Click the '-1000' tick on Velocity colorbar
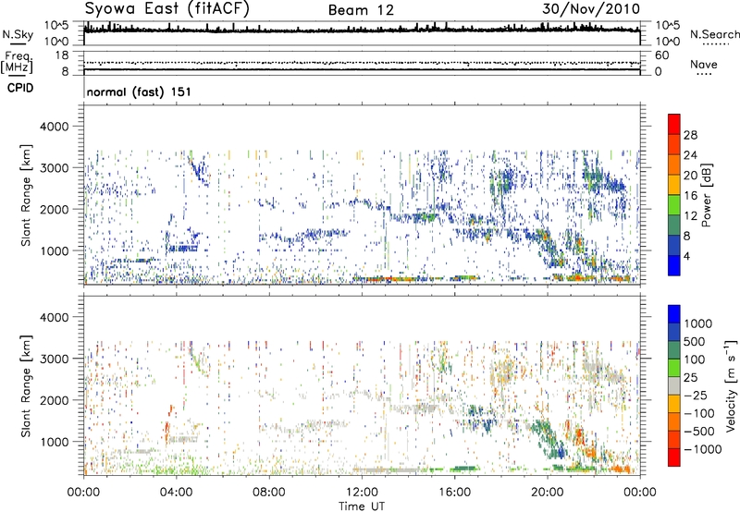740x512 pixels. (702, 449)
